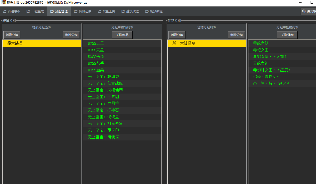Click the 备份还原 tab folder icon
Viewport: 316px width, 184px height.
[76, 11]
